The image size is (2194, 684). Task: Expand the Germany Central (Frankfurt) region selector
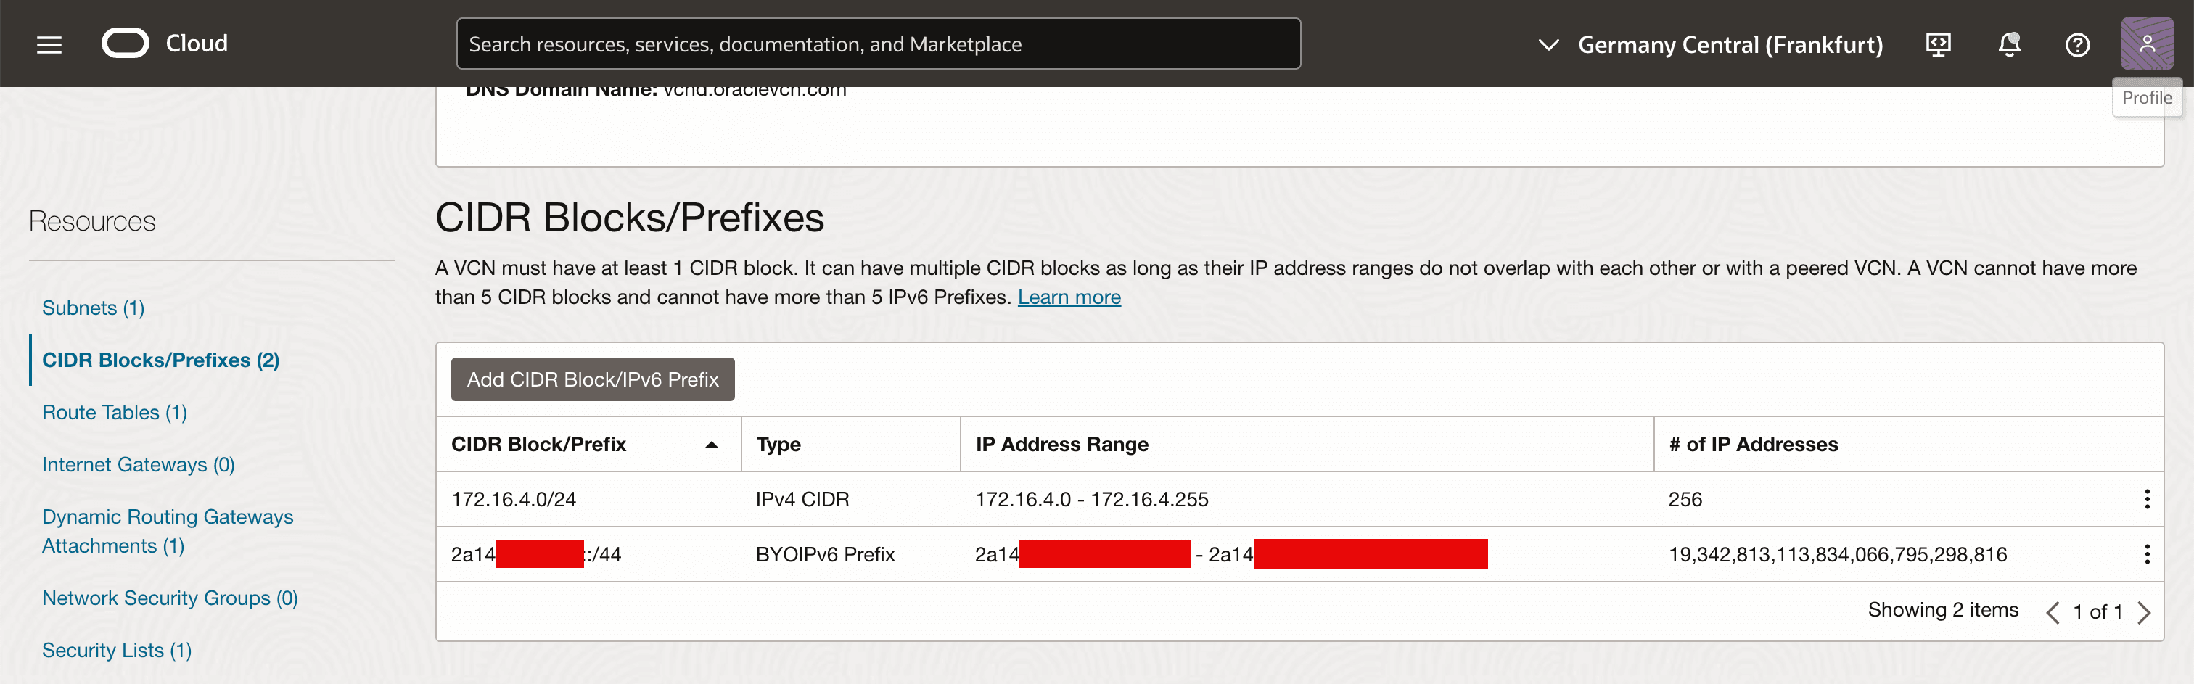1710,44
